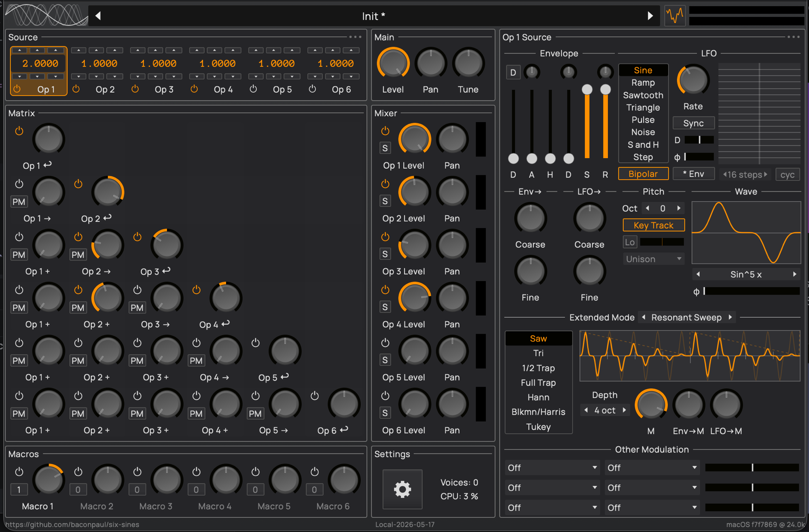Increase the Oct pitch value

click(679, 208)
